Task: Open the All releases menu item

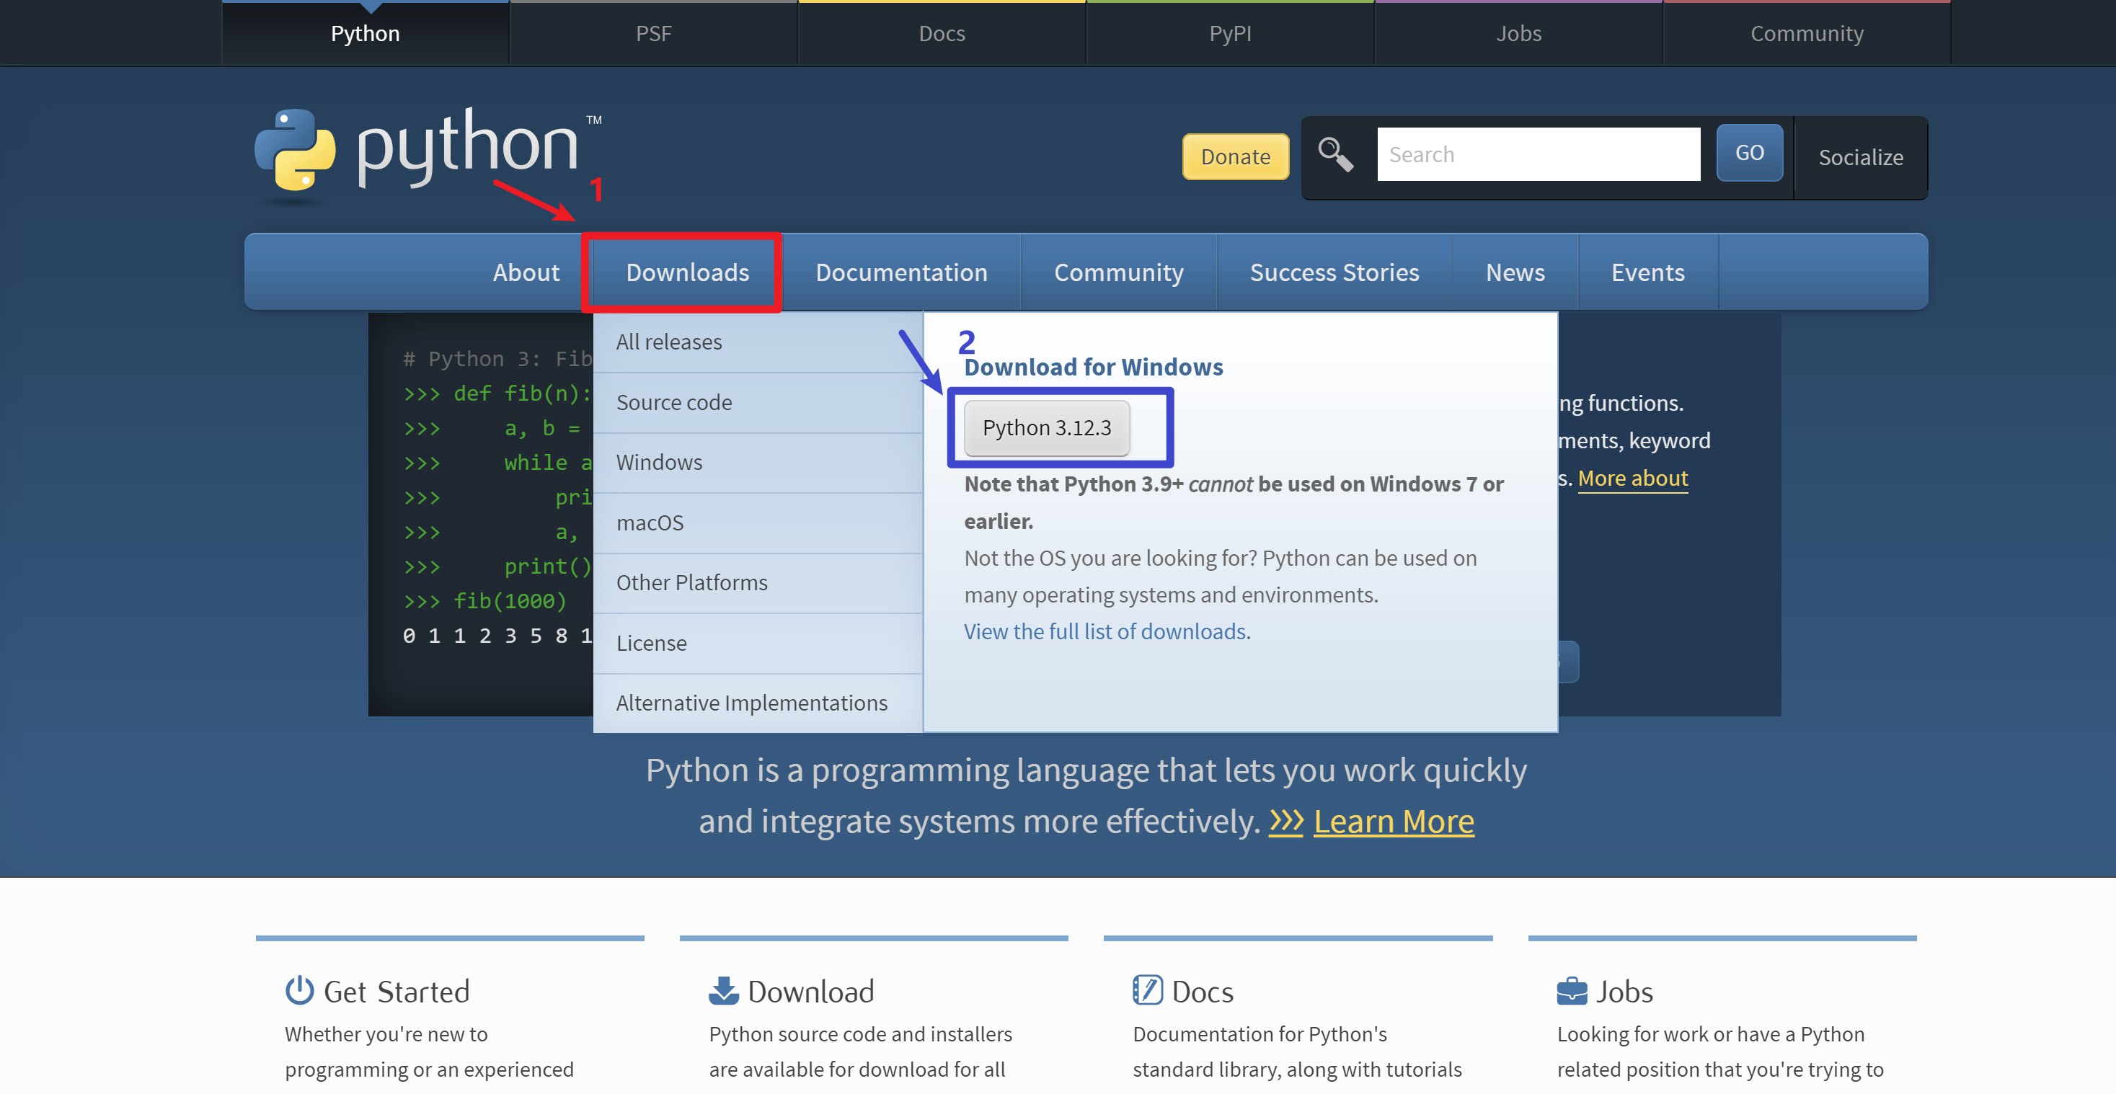Action: pos(670,340)
